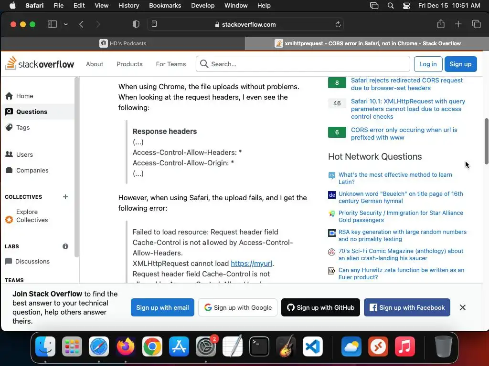Screen dimensions: 489x366
Task: Open 'Safari rejects redirected CORS request' link
Action: tap(407, 84)
